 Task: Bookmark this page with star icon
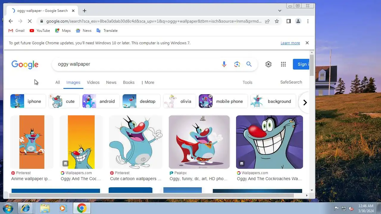[277, 21]
